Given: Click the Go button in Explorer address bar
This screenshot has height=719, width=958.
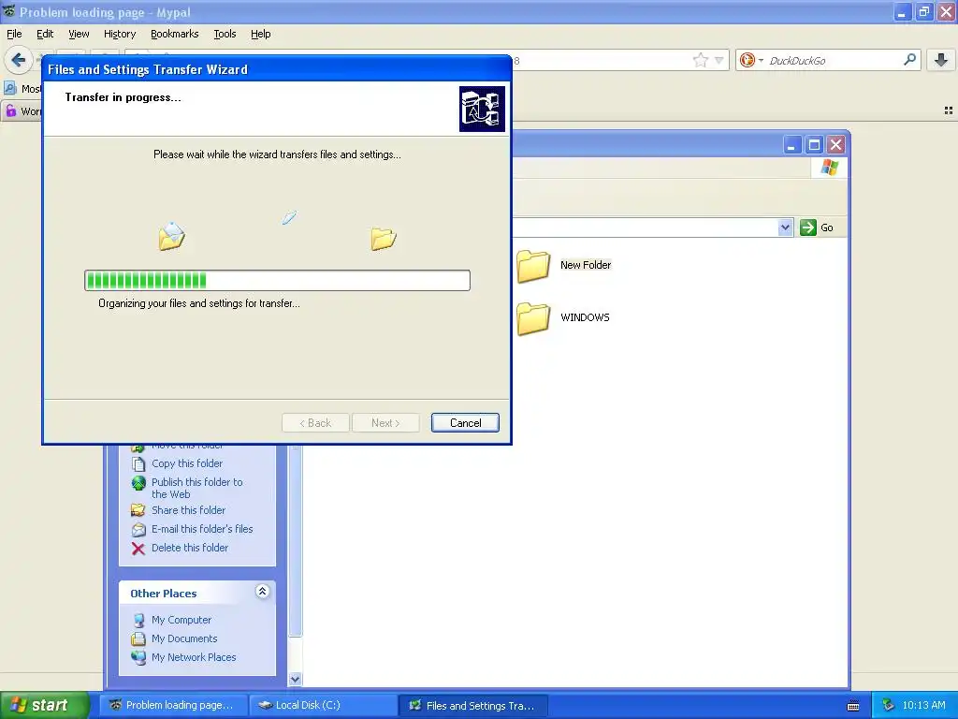Looking at the screenshot, I should 817,227.
